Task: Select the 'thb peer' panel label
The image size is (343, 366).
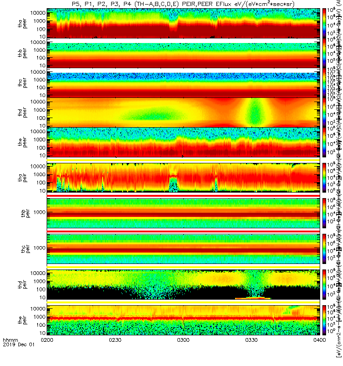Action: coord(22,53)
